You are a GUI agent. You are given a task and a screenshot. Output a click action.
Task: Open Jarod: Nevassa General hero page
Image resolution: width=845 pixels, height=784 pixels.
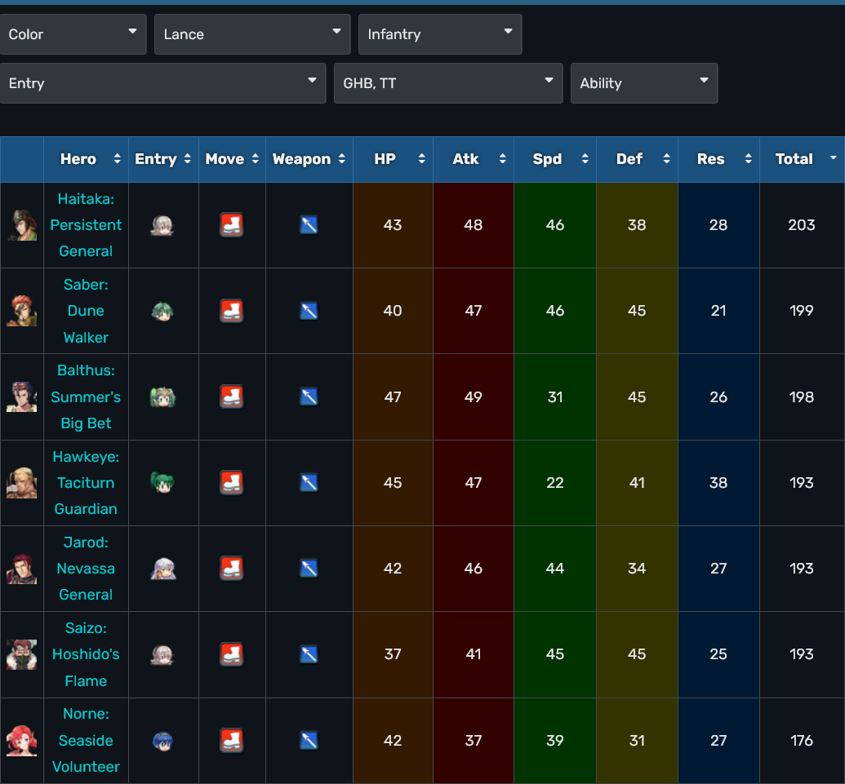click(86, 569)
